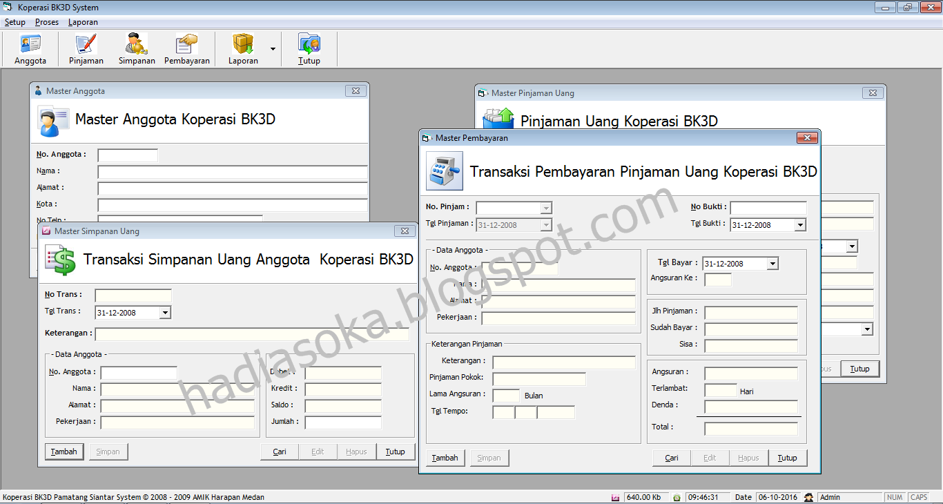This screenshot has width=943, height=504.
Task: Open the Laporan toolbar icon
Action: (x=242, y=48)
